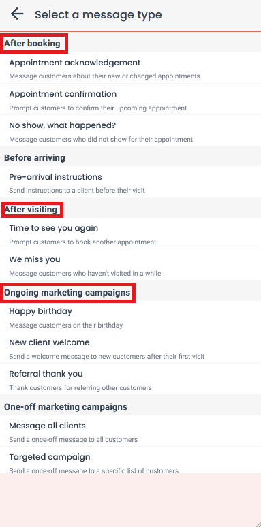The height and width of the screenshot is (527, 261).
Task: Choose Appointment confirmation option
Action: [x=131, y=99]
